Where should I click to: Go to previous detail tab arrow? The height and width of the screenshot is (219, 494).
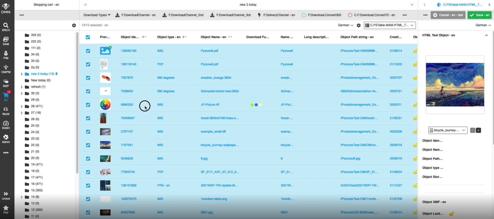pyautogui.click(x=424, y=5)
